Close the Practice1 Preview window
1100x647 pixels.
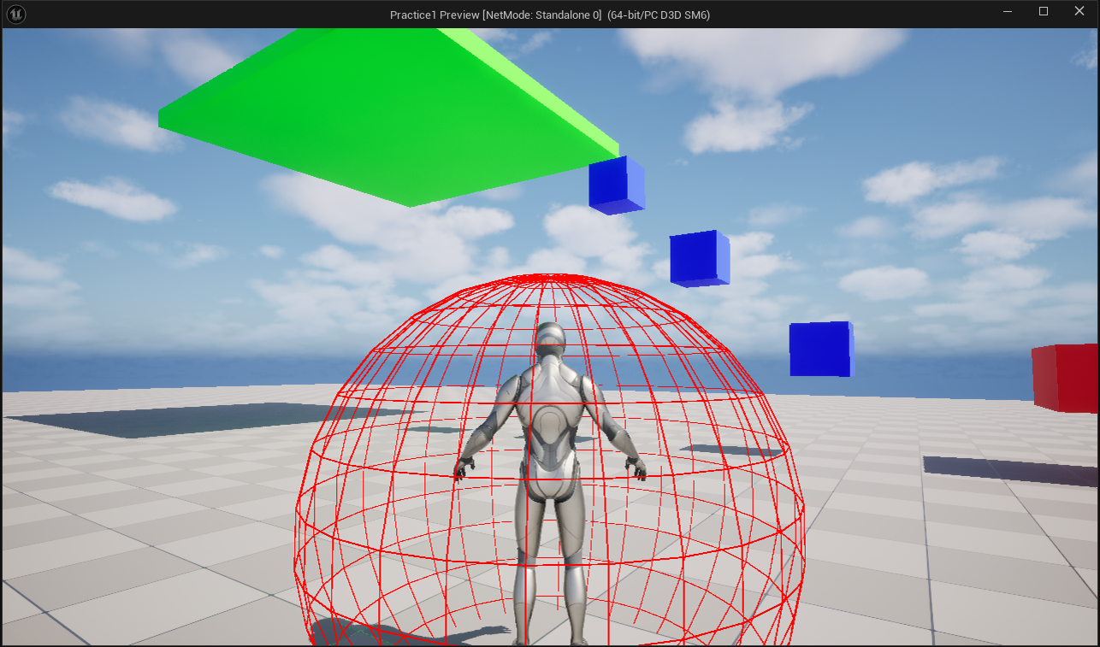pyautogui.click(x=1079, y=12)
